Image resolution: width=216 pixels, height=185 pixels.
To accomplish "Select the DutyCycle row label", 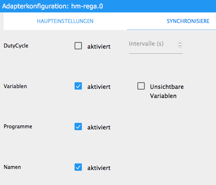I will click(x=16, y=46).
